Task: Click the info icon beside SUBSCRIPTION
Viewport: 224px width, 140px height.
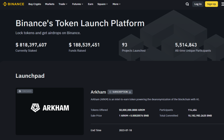Action: (x=130, y=92)
